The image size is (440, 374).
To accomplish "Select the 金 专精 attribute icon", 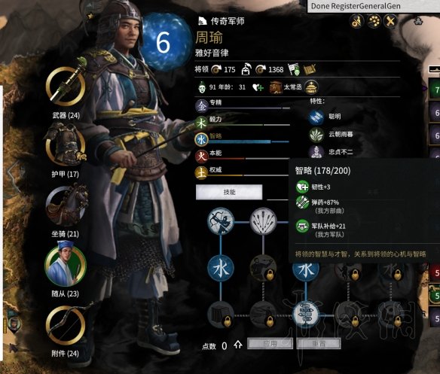I will (x=202, y=105).
